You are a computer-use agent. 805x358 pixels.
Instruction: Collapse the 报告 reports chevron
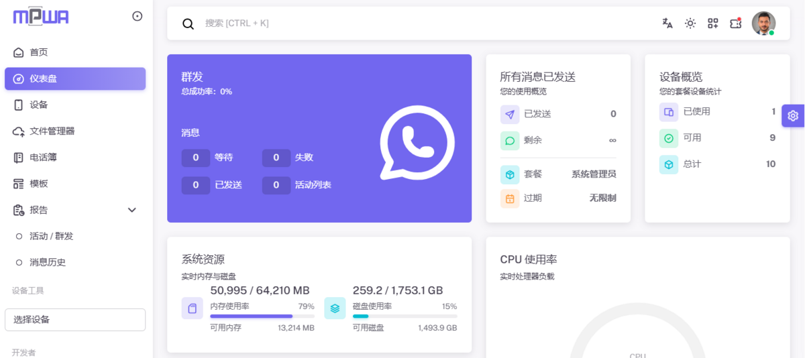tap(132, 210)
